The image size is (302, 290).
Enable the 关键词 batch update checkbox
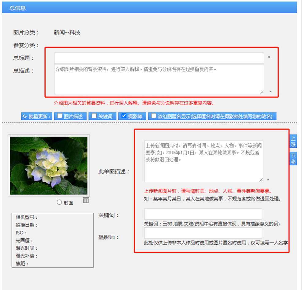pyautogui.click(x=94, y=116)
